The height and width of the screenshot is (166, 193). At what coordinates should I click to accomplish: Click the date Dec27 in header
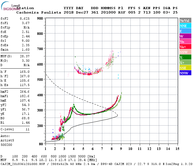[82, 12]
